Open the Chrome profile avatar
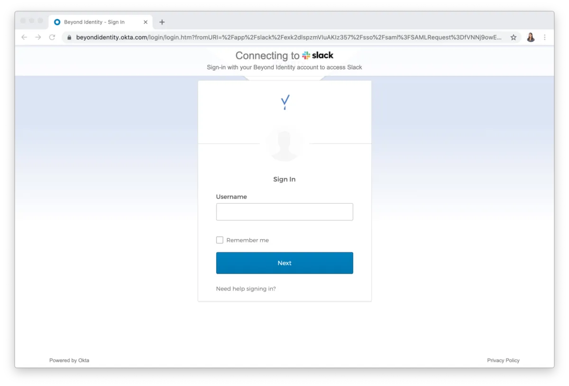Viewport: 569px width, 386px height. (531, 37)
